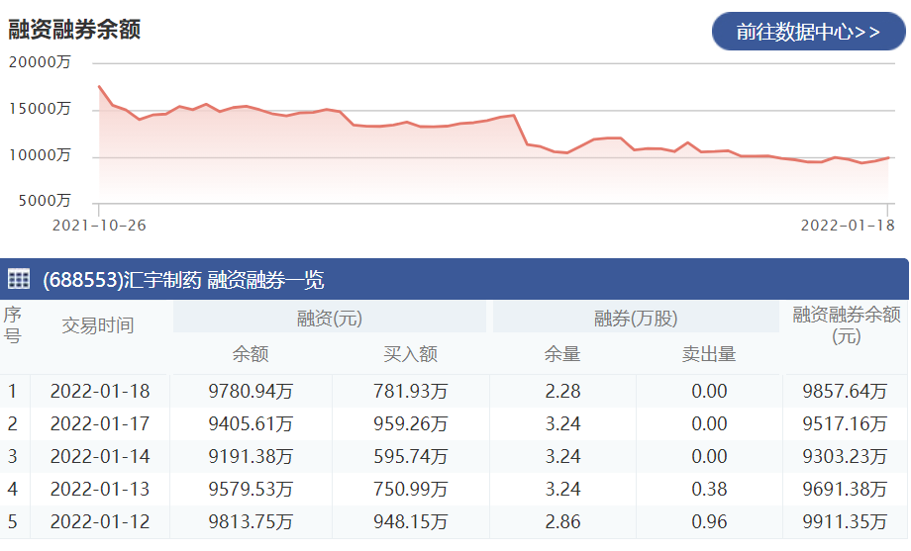Click the 2.86 余量 value
This screenshot has width=911, height=551.
[562, 521]
